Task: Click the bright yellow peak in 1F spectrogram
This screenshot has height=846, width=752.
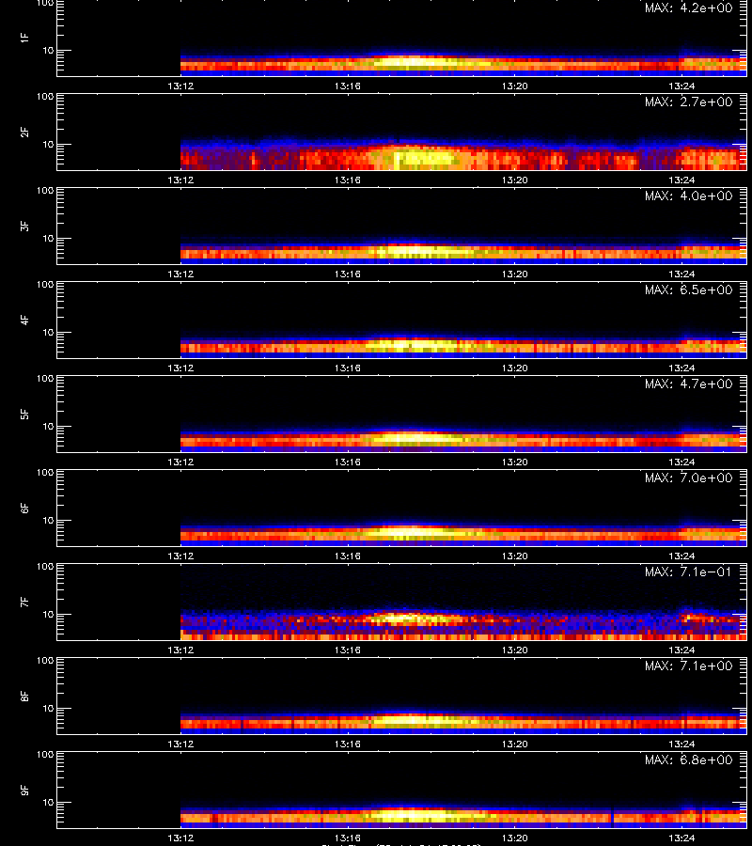Action: coord(413,62)
